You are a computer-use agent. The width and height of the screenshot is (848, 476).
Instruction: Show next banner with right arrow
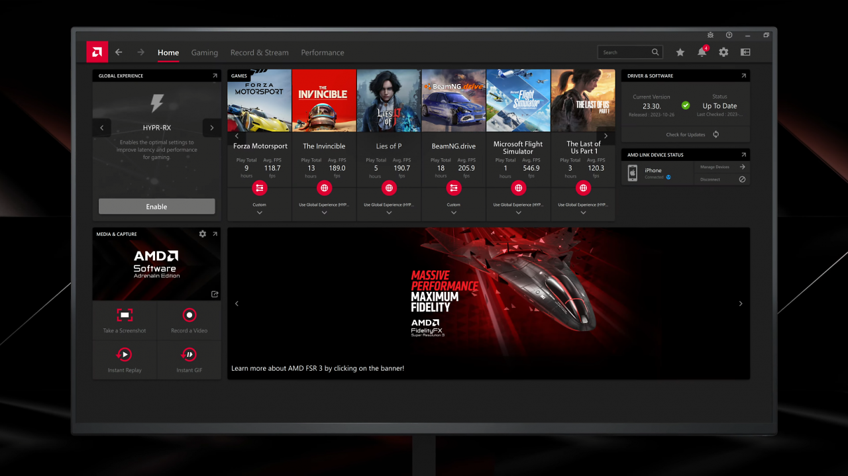pos(741,304)
